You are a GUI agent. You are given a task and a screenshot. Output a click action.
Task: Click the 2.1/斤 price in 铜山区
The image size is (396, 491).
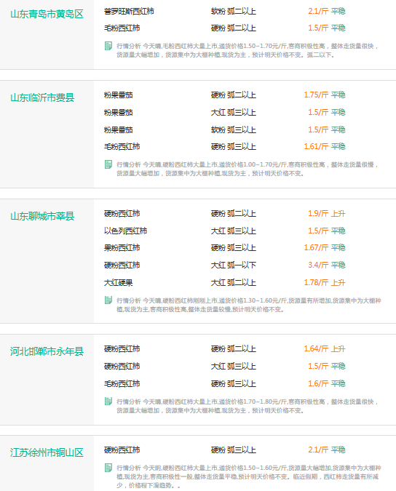click(x=318, y=450)
